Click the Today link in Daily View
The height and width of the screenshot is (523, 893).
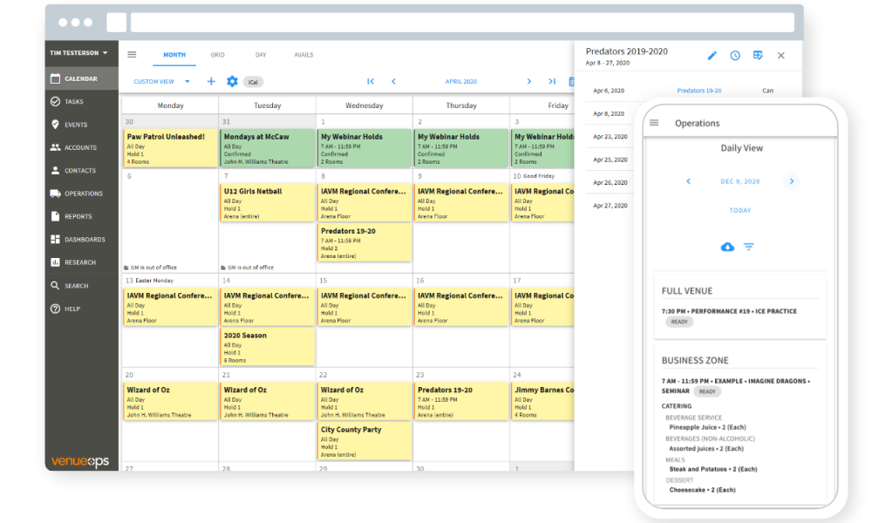click(x=740, y=210)
